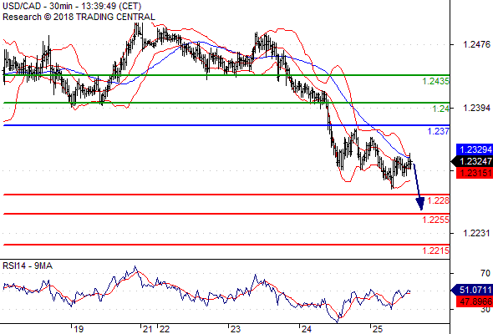Click the red 1.228 support label
The image size is (493, 334).
[439, 200]
